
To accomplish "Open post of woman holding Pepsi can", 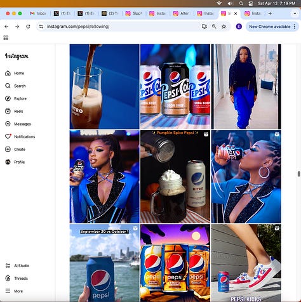I will tap(105, 176).
